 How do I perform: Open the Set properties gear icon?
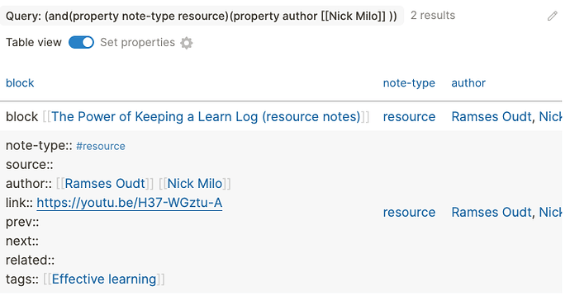187,43
